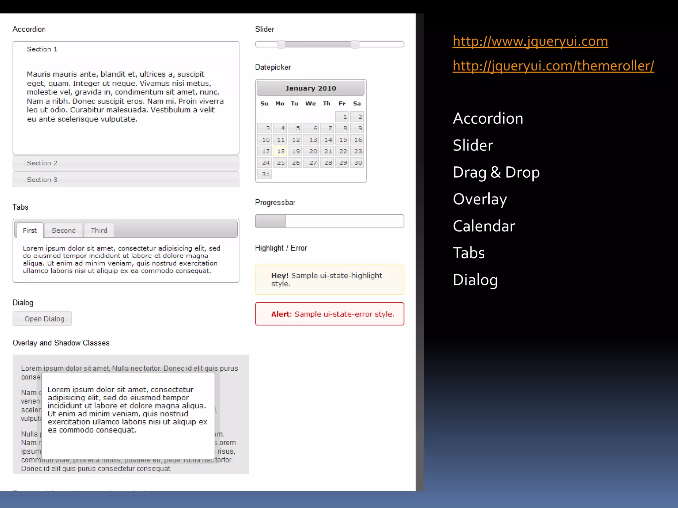678x508 pixels.
Task: Click the 'Datepicker' heading
Action: pyautogui.click(x=273, y=67)
